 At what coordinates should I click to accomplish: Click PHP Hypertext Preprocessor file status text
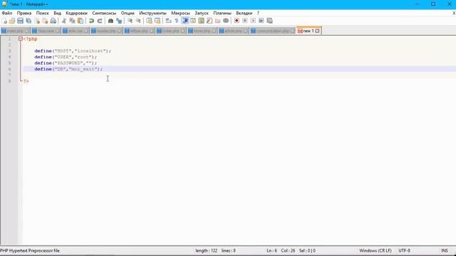pyautogui.click(x=30, y=250)
